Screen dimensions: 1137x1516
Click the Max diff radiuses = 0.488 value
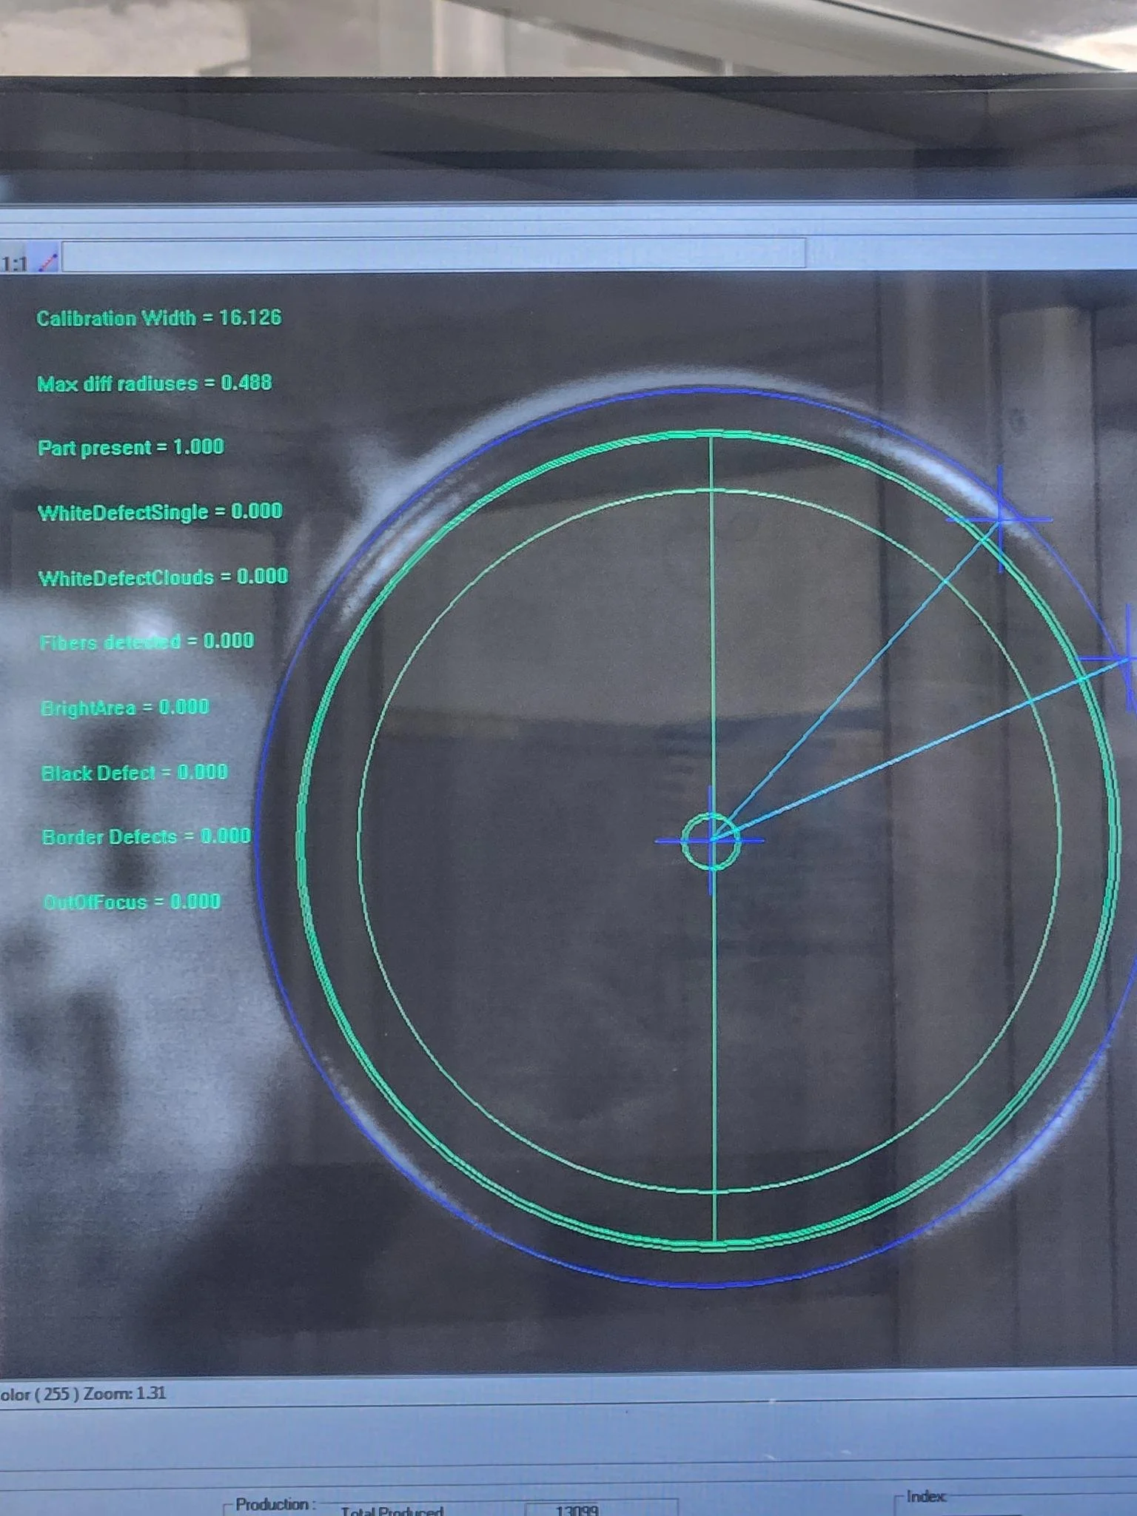click(x=155, y=383)
